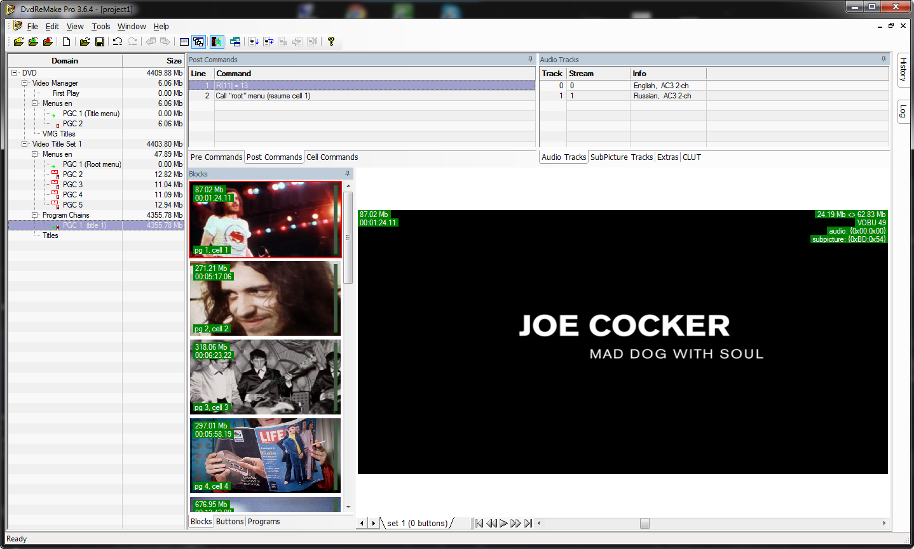Pin the Blocks panel
Image resolution: width=914 pixels, height=549 pixels.
[x=347, y=173]
